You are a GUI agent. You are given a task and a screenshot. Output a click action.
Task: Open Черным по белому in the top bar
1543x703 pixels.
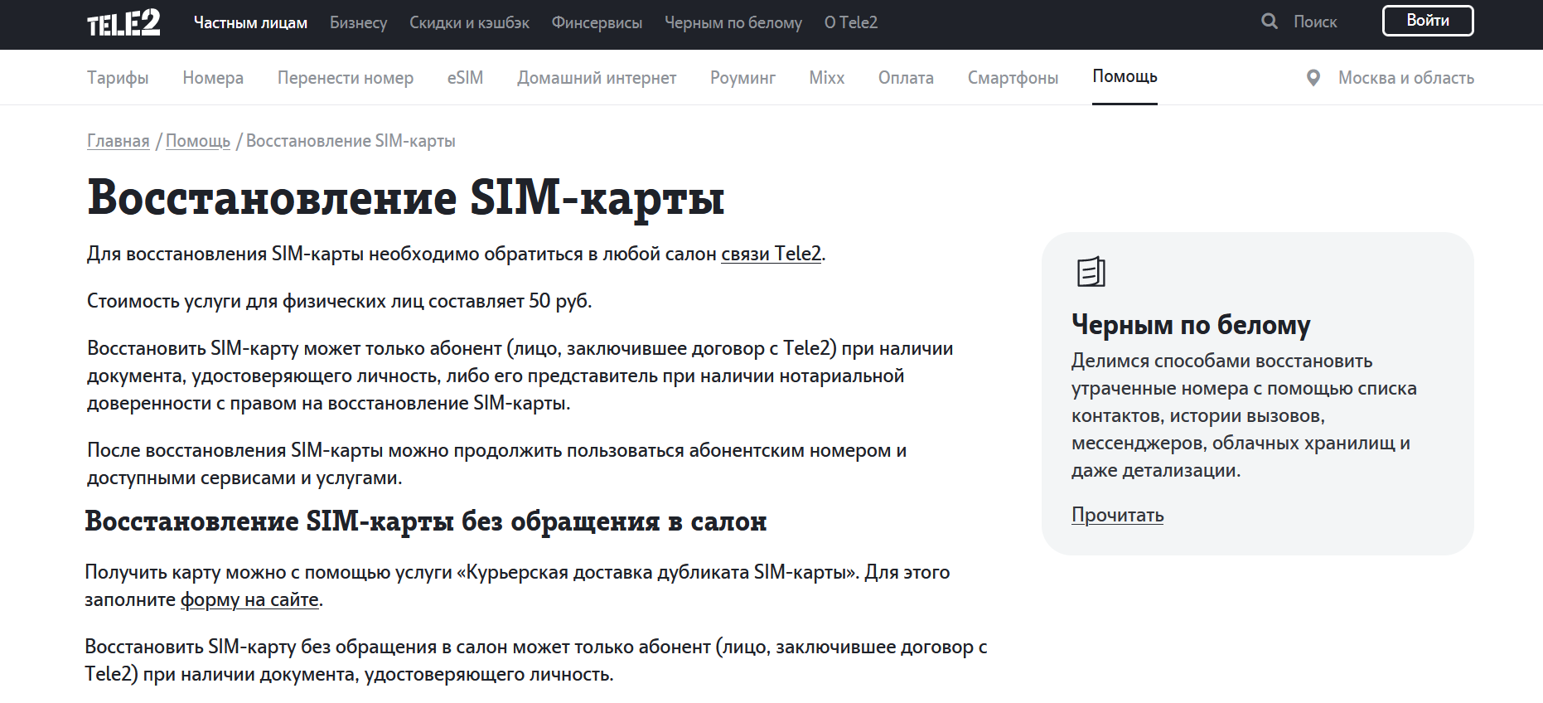[733, 22]
